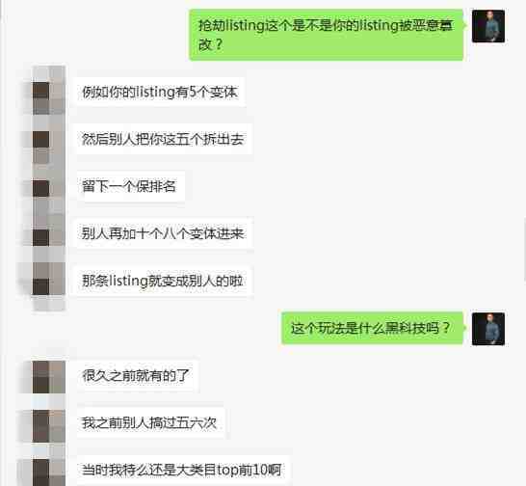This screenshot has width=526, height=486.
Task: Open blurred avatar next to 那条listing message
Action: tap(49, 281)
